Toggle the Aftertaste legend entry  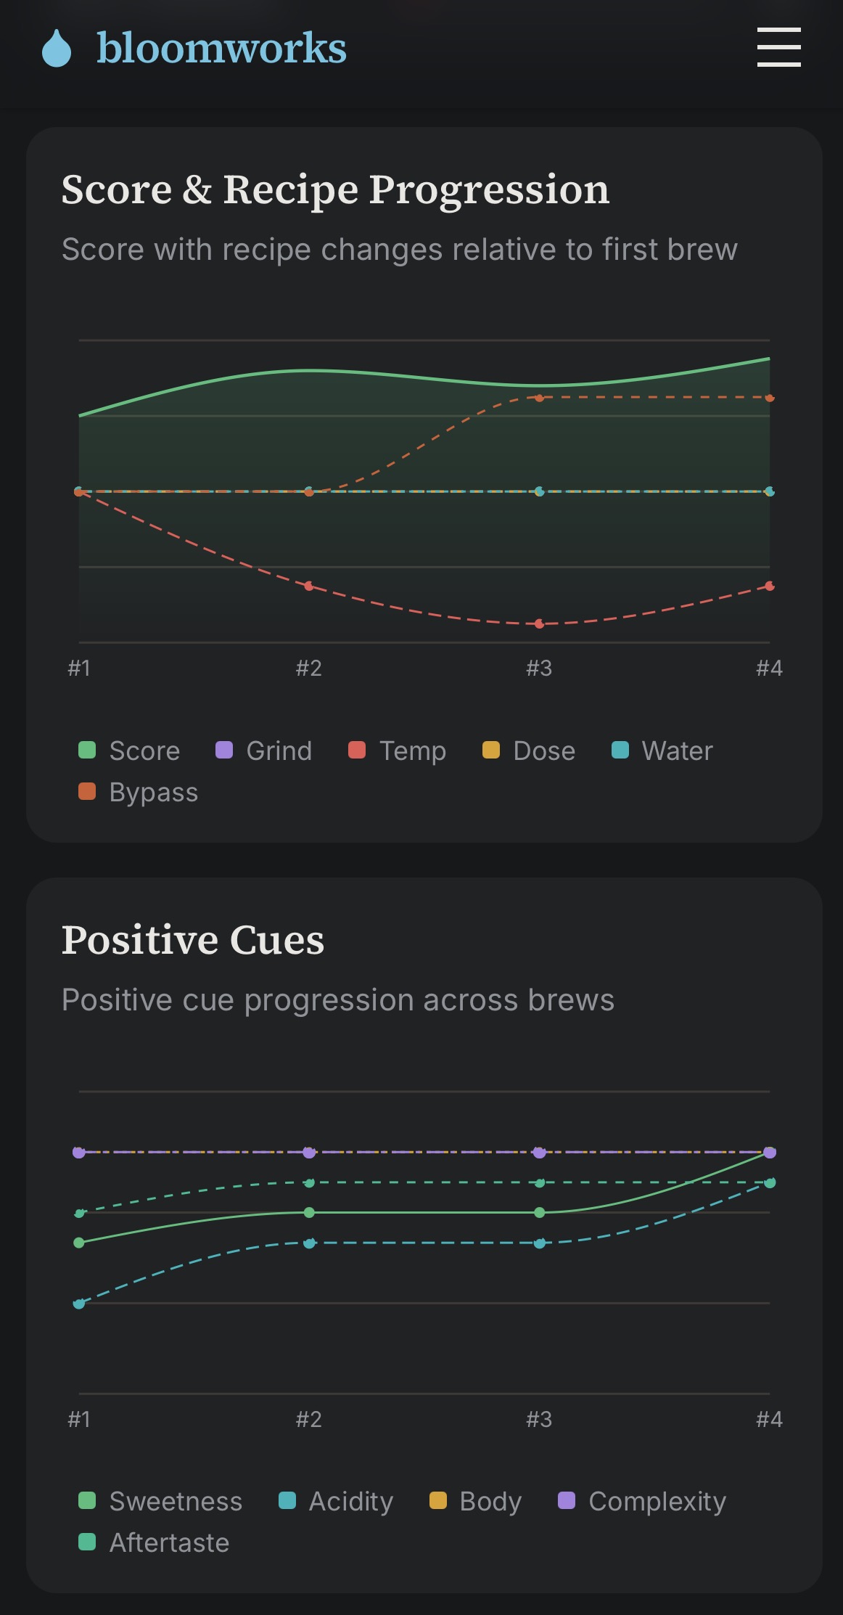click(x=154, y=1542)
